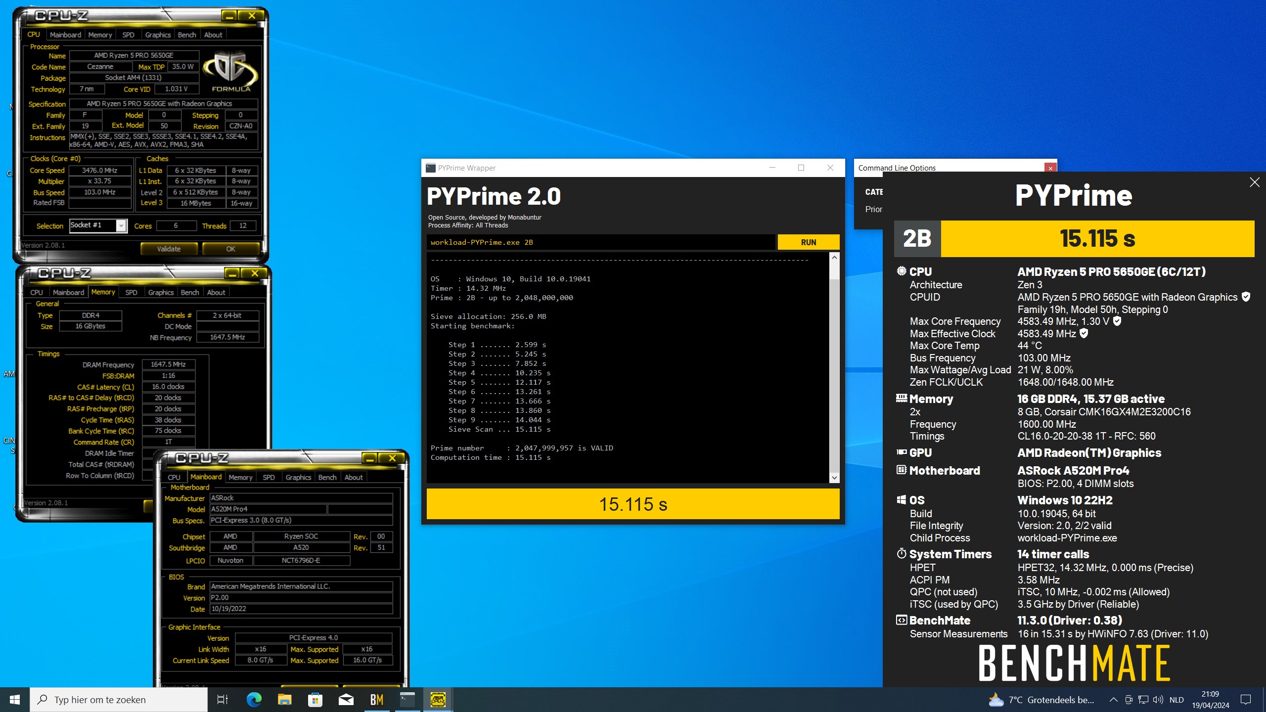This screenshot has height=712, width=1266.
Task: Click Max Core Frequency verified shield icon
Action: [x=1117, y=321]
